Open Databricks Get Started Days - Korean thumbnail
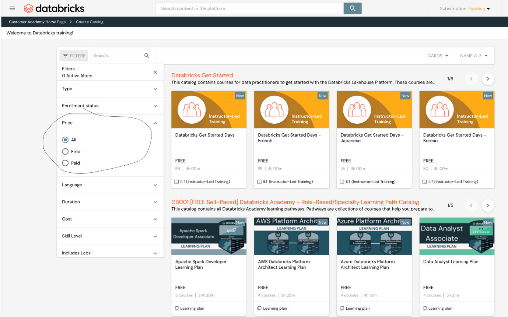 pyautogui.click(x=457, y=110)
